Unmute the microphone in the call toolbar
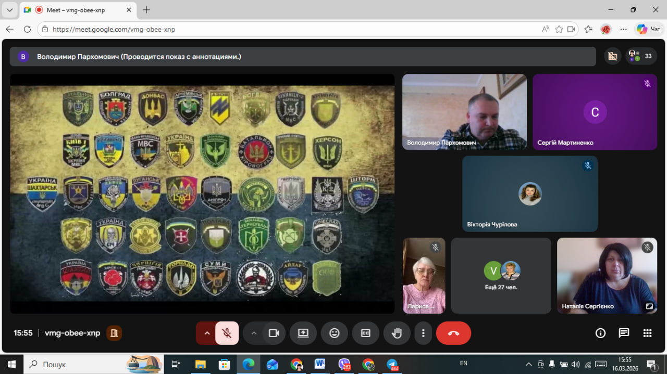This screenshot has height=374, width=667. coord(227,333)
